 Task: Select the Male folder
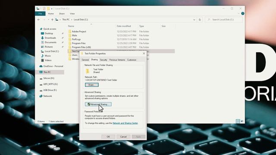(74, 35)
